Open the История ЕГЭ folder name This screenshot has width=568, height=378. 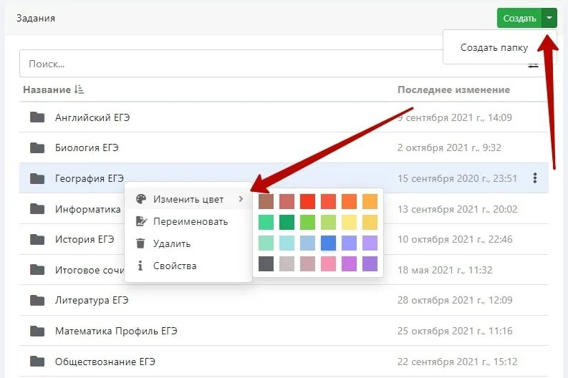85,239
